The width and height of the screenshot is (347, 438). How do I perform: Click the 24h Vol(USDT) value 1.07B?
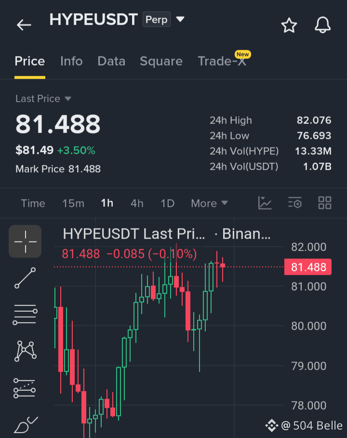pyautogui.click(x=317, y=167)
